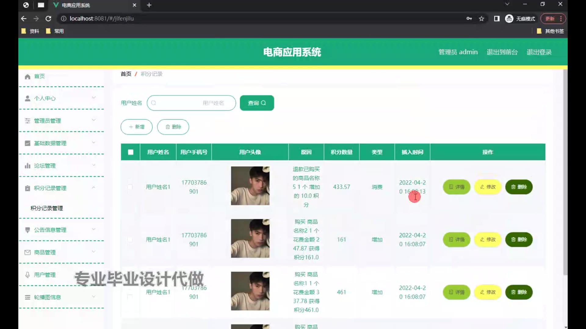Click the home icon in sidebar
The image size is (586, 329).
coord(27,76)
